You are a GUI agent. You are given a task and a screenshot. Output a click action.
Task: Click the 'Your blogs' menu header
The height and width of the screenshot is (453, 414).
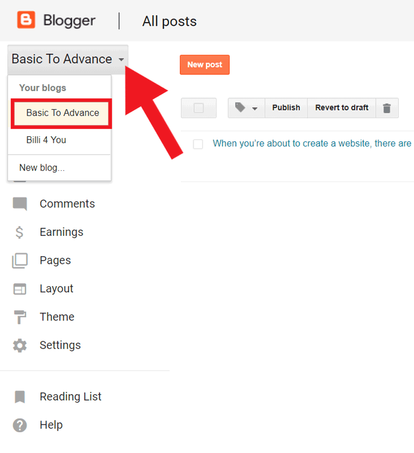pyautogui.click(x=43, y=88)
